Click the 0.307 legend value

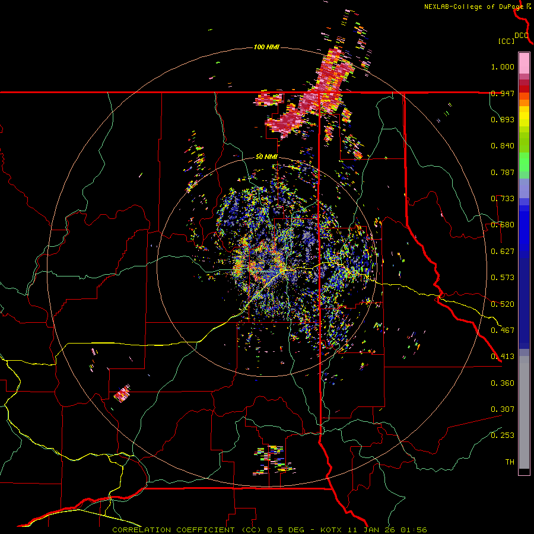[x=503, y=409]
